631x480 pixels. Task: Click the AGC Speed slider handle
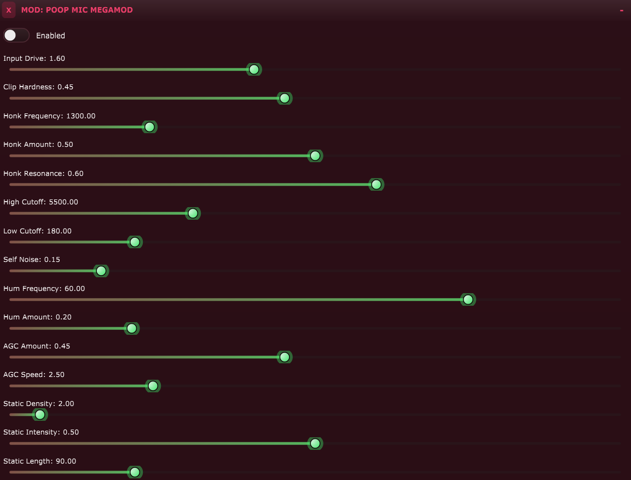[153, 386]
